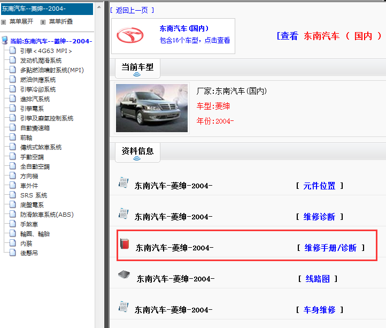Click the text 车型:菱绅

(213, 106)
